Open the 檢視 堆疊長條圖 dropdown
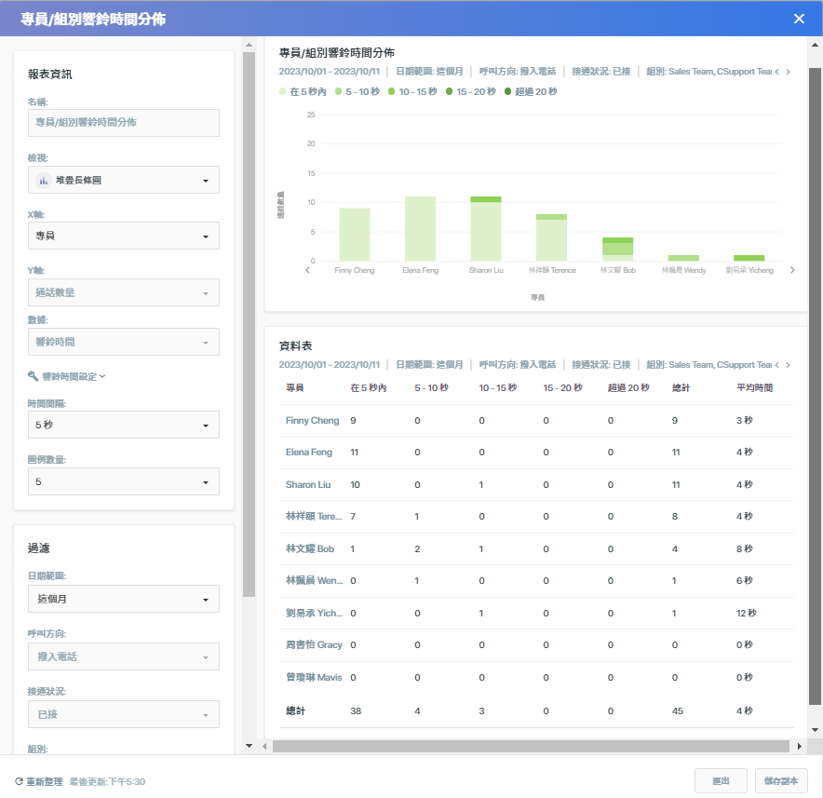 click(x=123, y=180)
